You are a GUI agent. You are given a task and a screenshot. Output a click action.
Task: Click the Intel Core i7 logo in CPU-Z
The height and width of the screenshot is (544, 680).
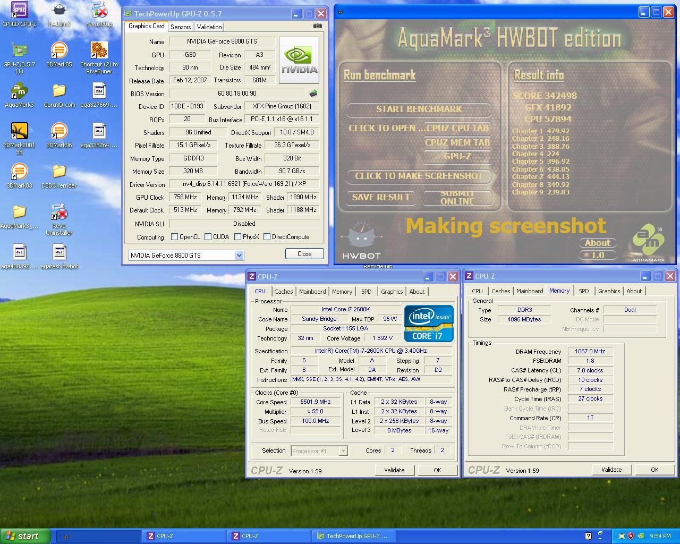(x=429, y=323)
